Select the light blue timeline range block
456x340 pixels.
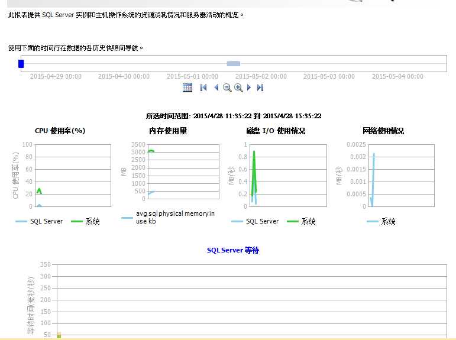coord(234,64)
